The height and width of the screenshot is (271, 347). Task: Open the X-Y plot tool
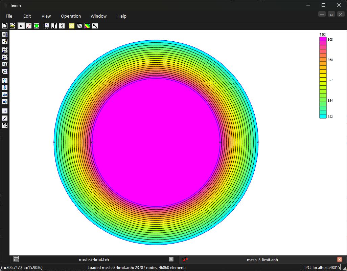click(x=46, y=26)
